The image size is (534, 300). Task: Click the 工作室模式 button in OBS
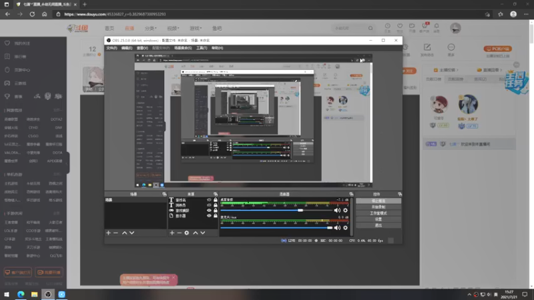(x=378, y=213)
